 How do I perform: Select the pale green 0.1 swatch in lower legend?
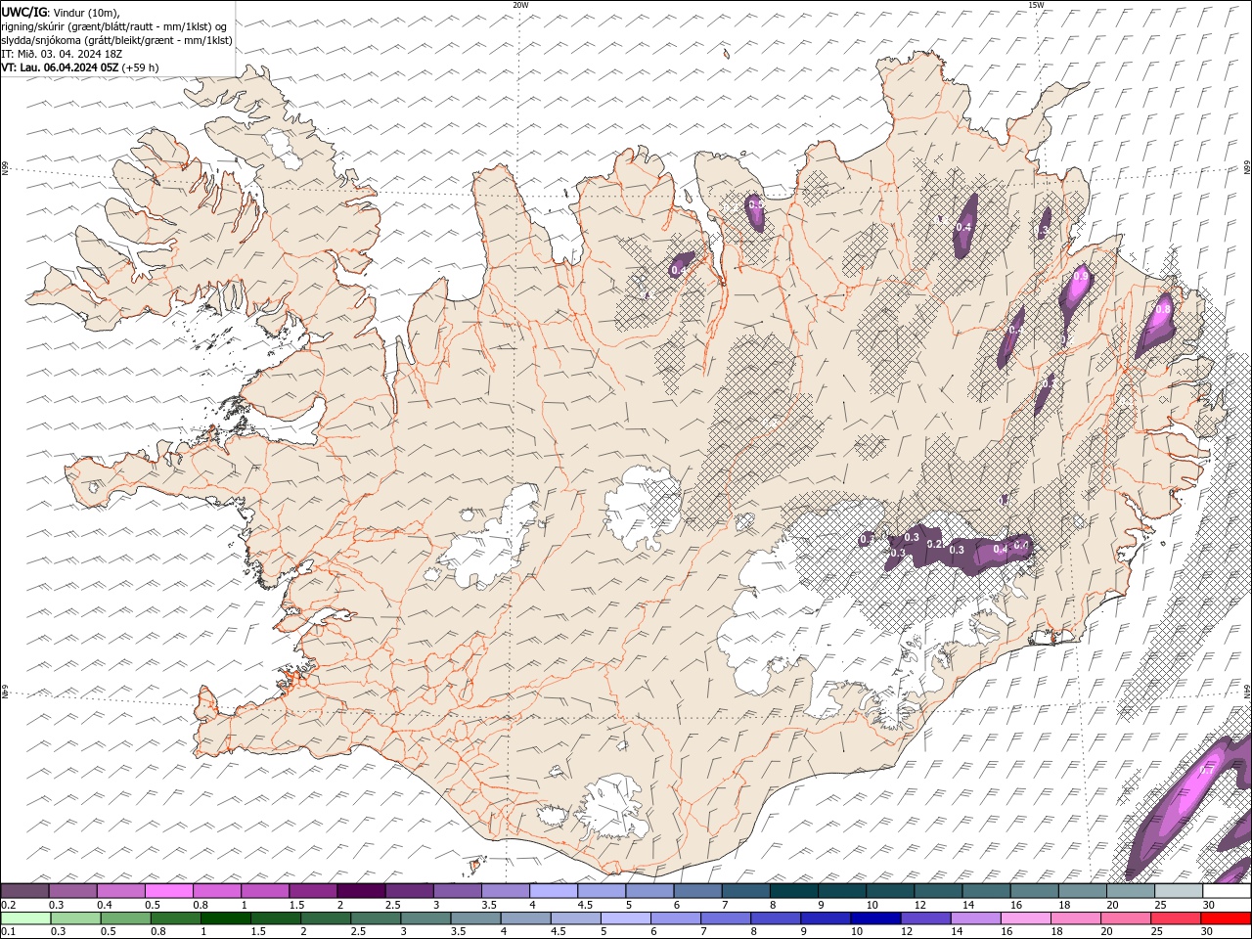coord(26,918)
